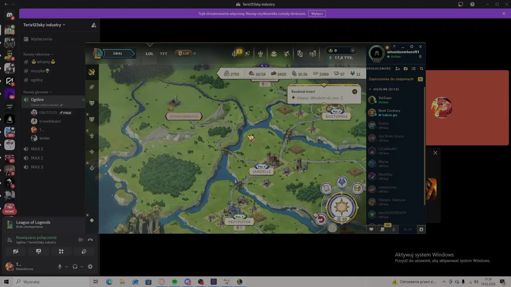Screen dimensions: 511x287
Task: Open the map gear settings button
Action: coord(332,228)
